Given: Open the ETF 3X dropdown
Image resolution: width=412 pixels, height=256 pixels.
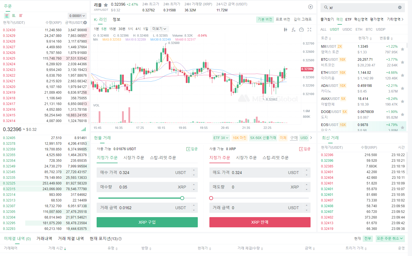Looking at the screenshot, I should (x=221, y=138).
